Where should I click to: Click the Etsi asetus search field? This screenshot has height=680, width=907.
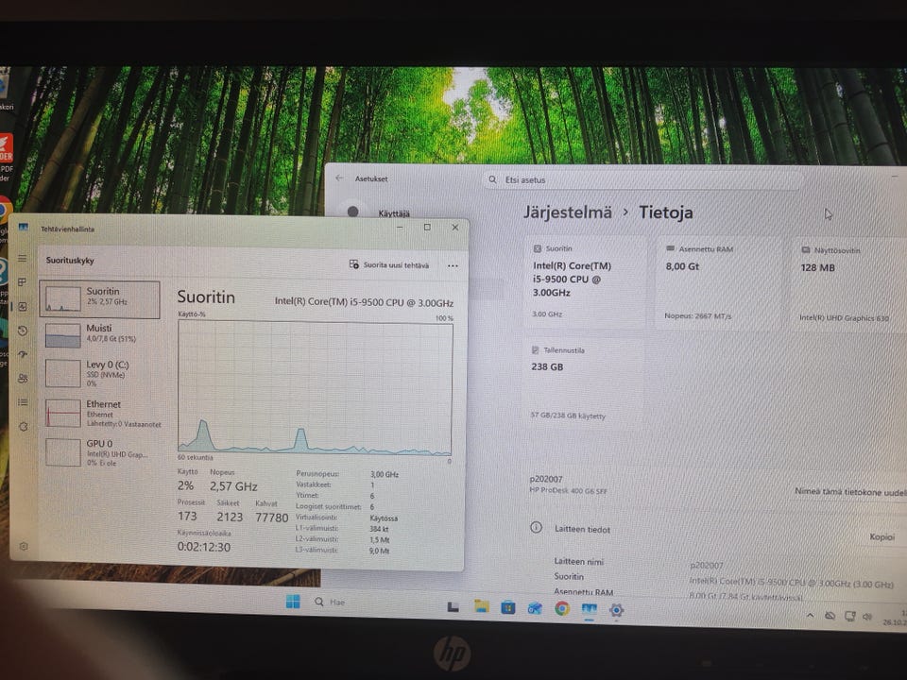642,179
